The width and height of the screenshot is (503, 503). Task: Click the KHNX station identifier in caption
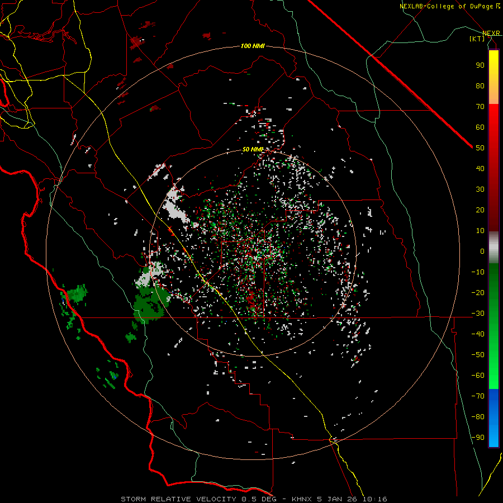(302, 499)
